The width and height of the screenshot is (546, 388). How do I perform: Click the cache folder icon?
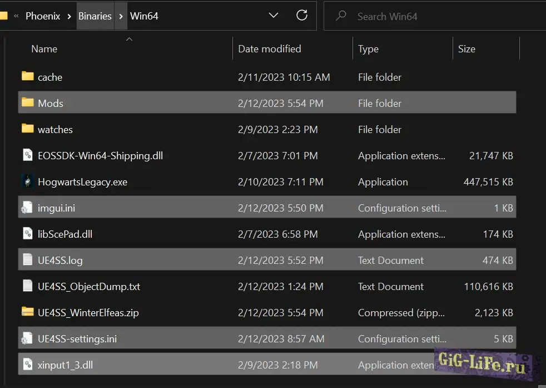point(28,77)
